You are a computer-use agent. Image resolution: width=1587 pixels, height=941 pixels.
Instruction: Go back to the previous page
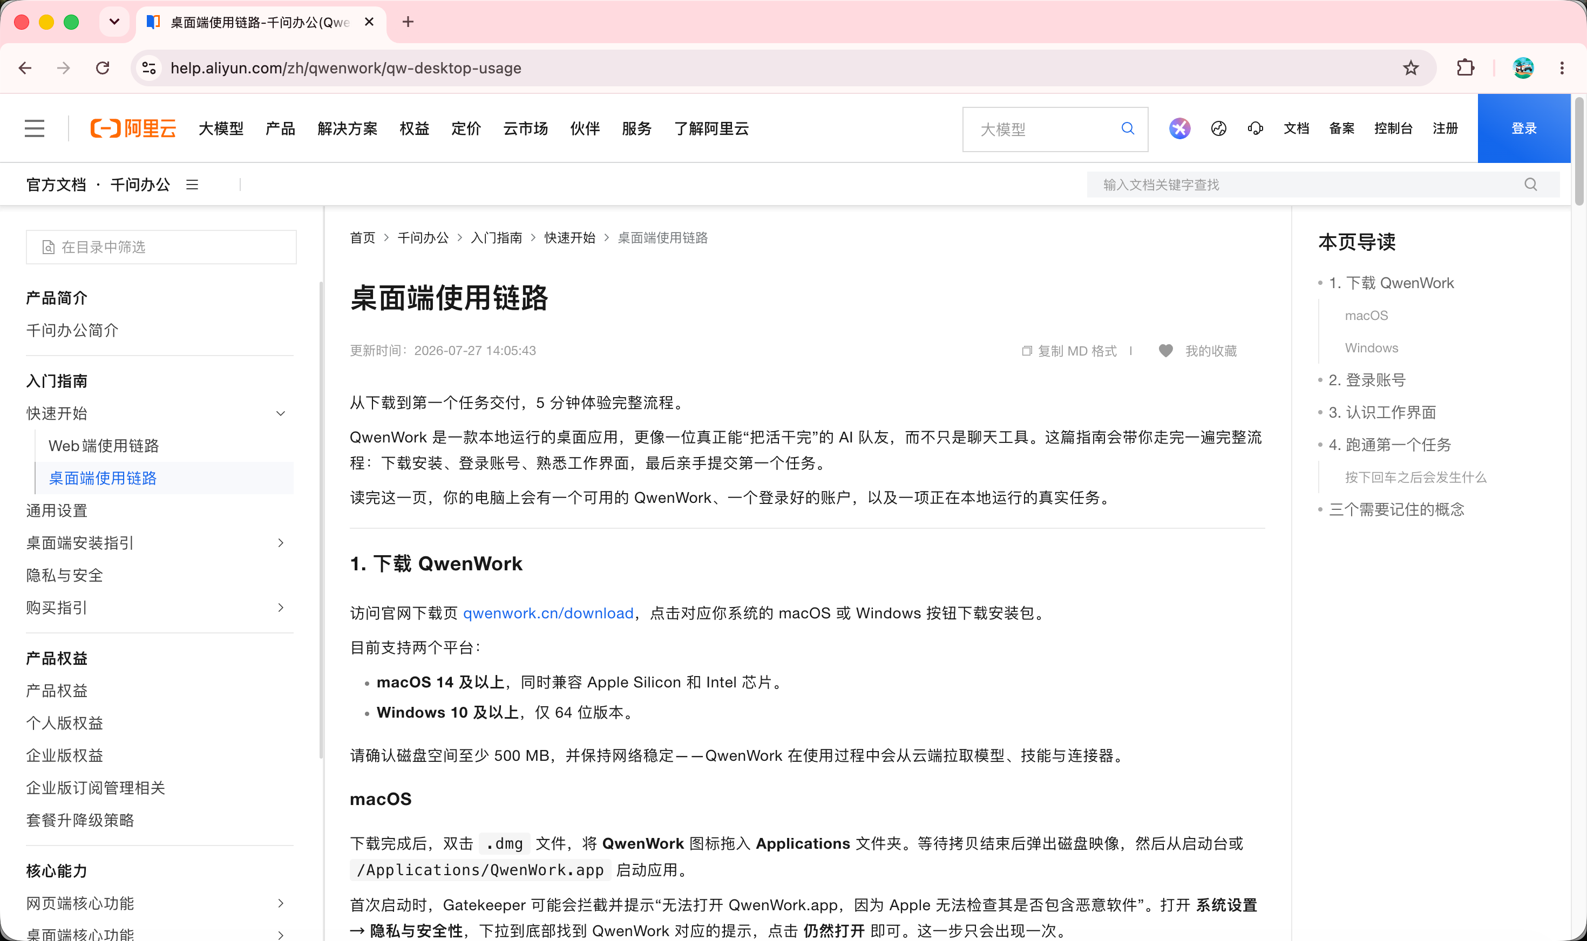click(x=25, y=68)
